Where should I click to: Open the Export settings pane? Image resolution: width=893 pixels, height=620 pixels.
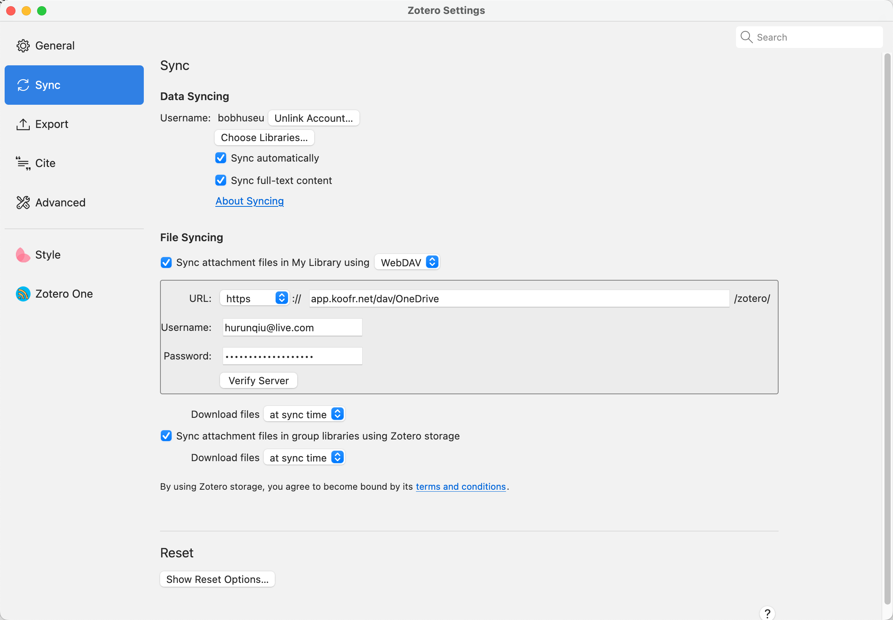pyautogui.click(x=51, y=124)
